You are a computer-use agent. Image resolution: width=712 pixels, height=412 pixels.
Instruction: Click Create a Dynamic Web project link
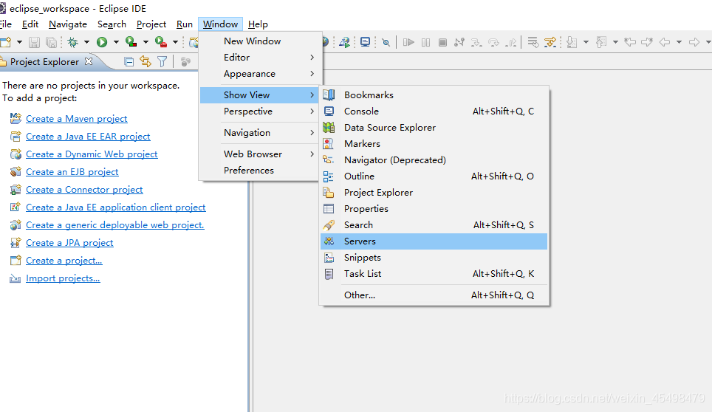(x=92, y=154)
